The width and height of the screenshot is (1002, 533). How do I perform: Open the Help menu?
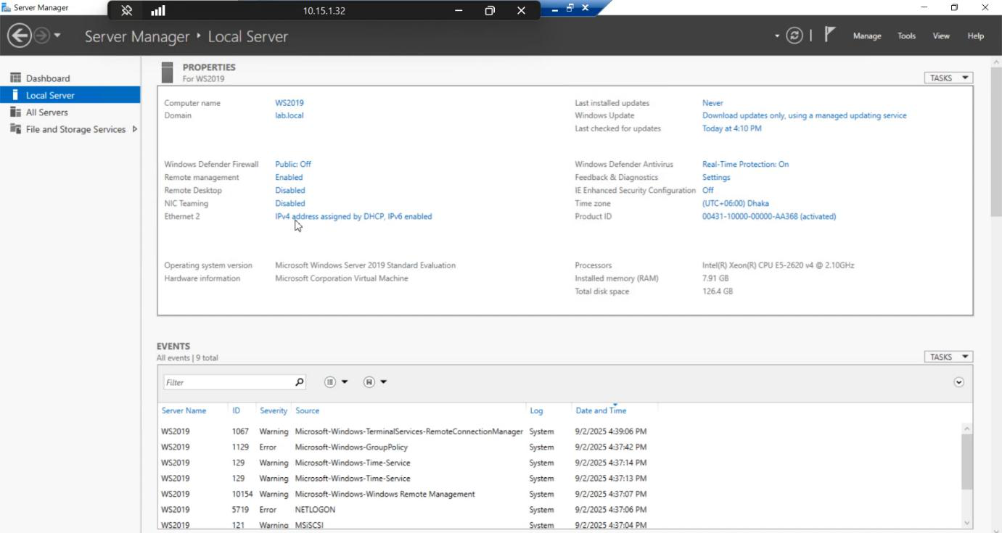[x=975, y=36]
